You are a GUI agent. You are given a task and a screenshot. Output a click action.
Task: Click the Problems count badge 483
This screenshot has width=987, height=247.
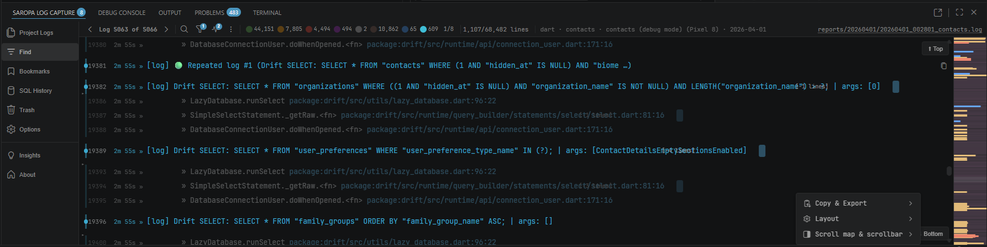click(x=234, y=13)
